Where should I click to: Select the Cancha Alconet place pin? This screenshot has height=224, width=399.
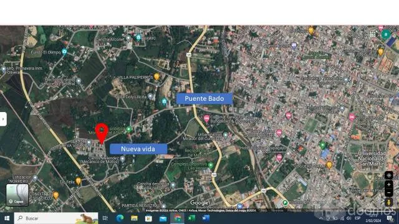[128, 39]
